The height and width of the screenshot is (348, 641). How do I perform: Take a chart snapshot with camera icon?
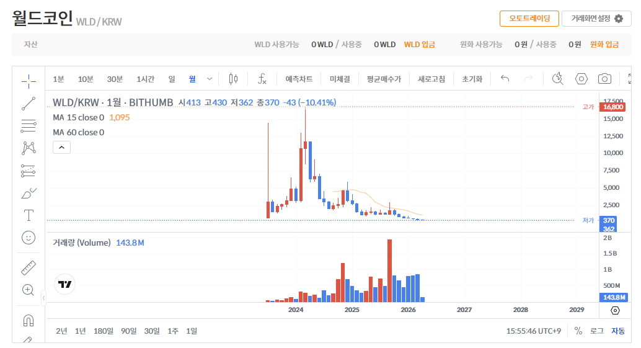click(x=604, y=79)
